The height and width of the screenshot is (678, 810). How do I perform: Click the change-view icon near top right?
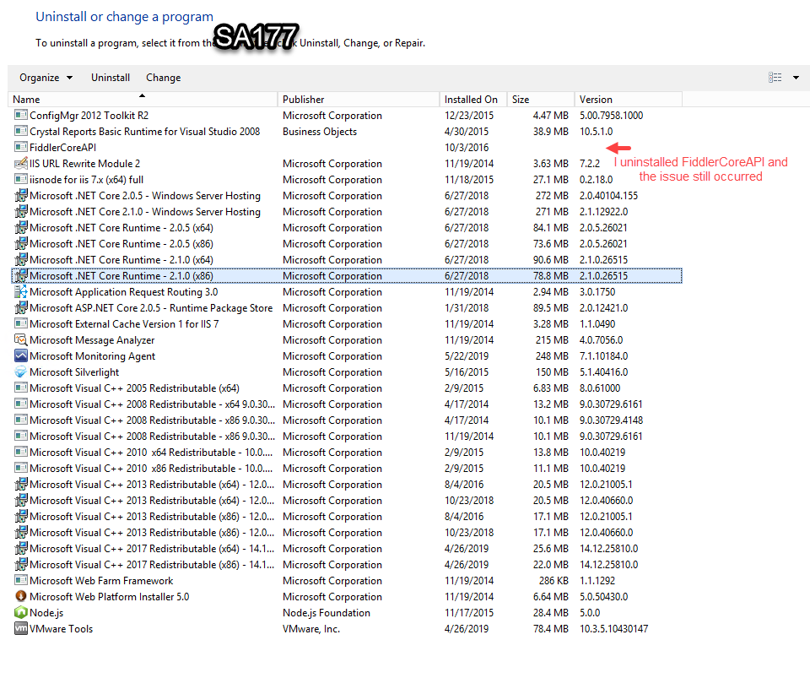point(774,77)
